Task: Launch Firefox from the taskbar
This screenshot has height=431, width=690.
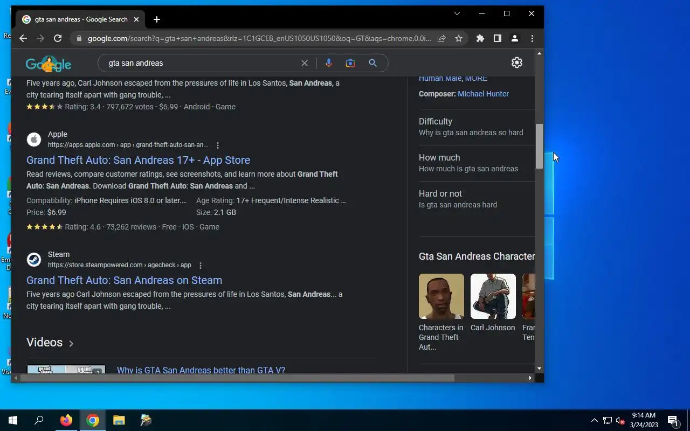Action: coord(66,420)
